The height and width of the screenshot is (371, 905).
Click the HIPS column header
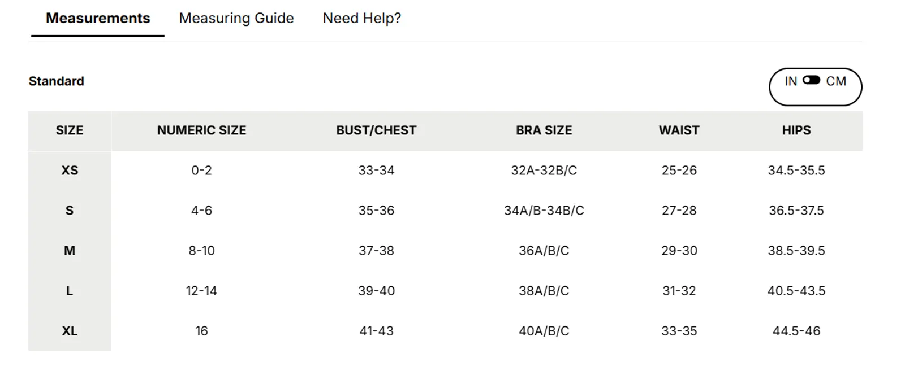click(x=796, y=130)
